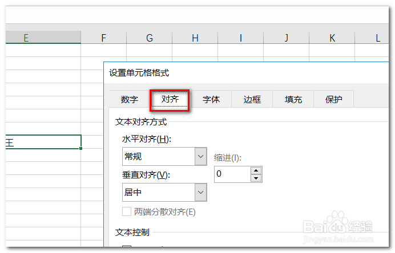Select column E header
The width and height of the screenshot is (395, 253).
43,38
